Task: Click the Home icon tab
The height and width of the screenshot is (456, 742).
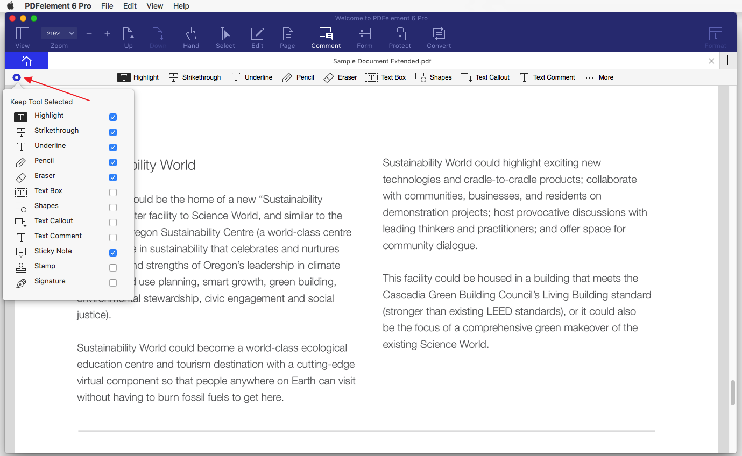Action: coord(26,61)
